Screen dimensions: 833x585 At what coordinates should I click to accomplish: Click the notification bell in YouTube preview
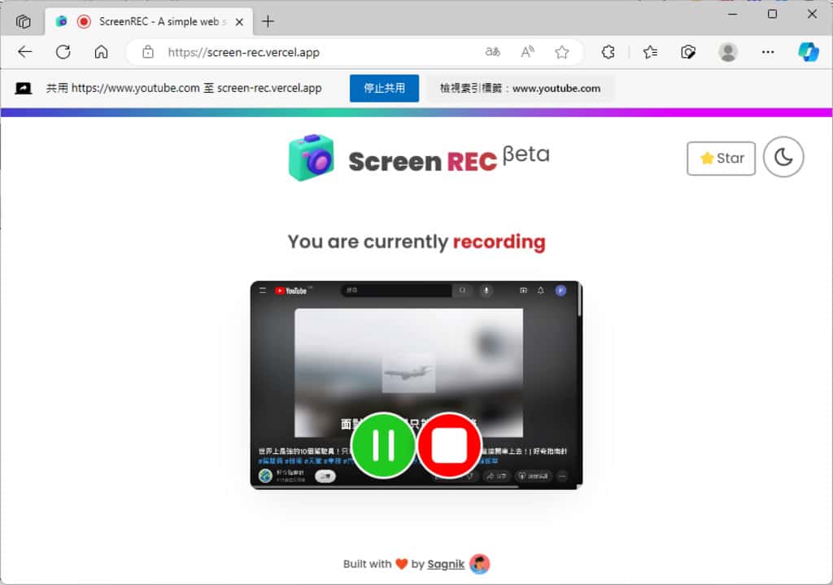pos(540,290)
